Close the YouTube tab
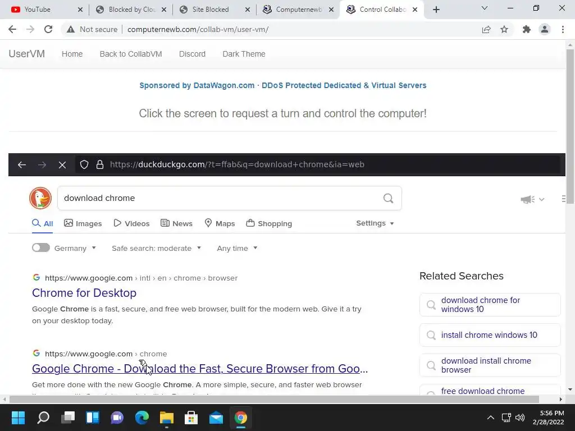 (x=80, y=10)
